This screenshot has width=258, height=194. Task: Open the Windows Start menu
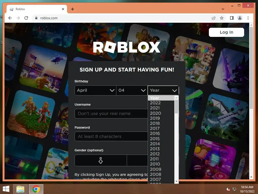click(x=6, y=189)
